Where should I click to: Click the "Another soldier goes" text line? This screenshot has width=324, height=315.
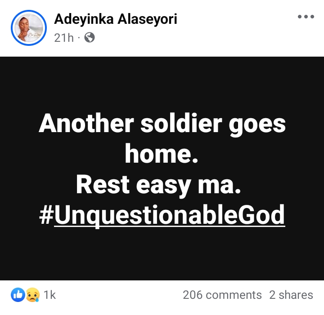pos(162,124)
